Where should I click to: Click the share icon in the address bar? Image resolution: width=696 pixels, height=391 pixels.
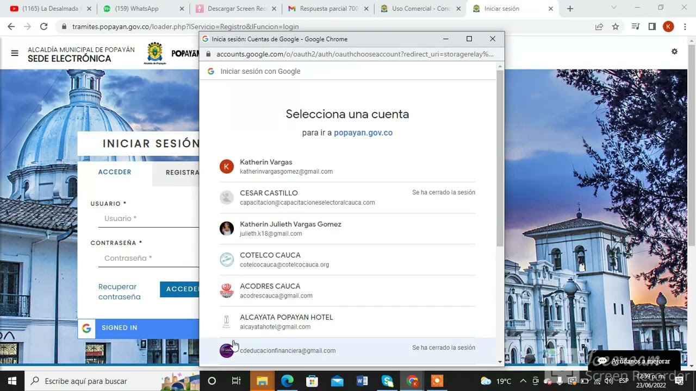click(599, 26)
